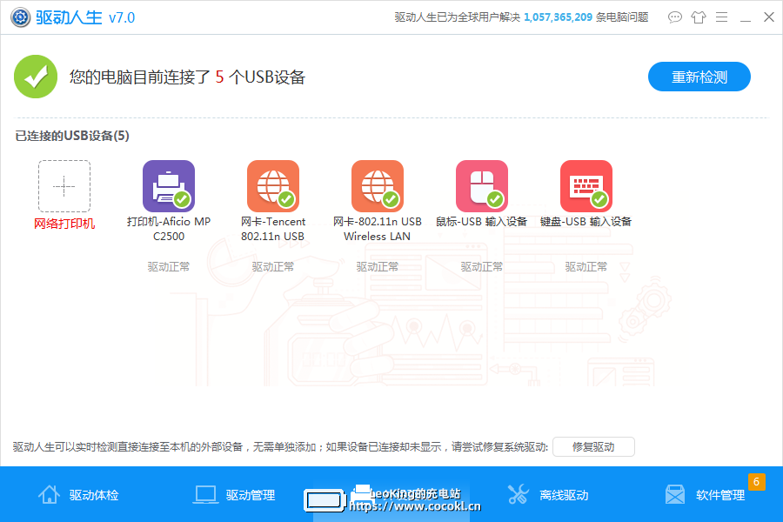The image size is (783, 522).
Task: Select the 802.11n USB Wireless LAN icon
Action: [x=378, y=186]
